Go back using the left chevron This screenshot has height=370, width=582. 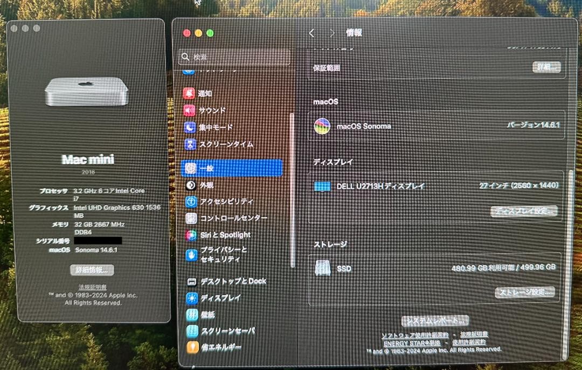click(311, 33)
